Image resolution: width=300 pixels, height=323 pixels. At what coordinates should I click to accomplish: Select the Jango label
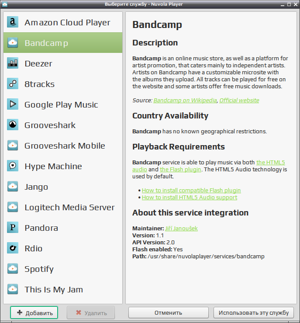[36, 187]
